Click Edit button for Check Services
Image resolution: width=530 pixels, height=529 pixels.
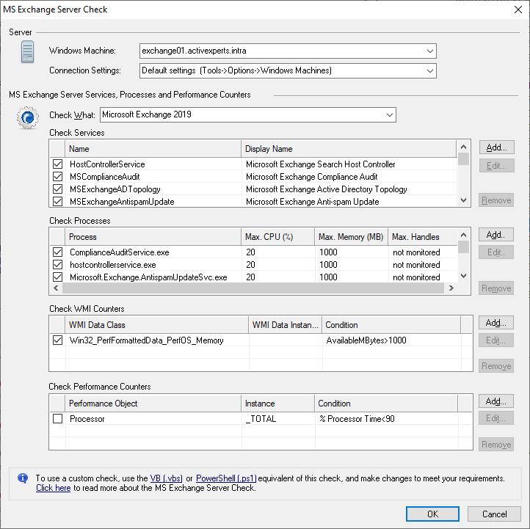pos(496,166)
